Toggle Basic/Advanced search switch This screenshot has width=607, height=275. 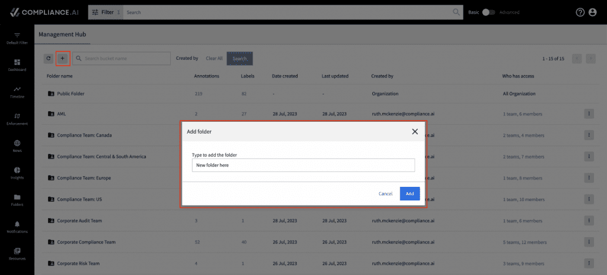click(488, 12)
